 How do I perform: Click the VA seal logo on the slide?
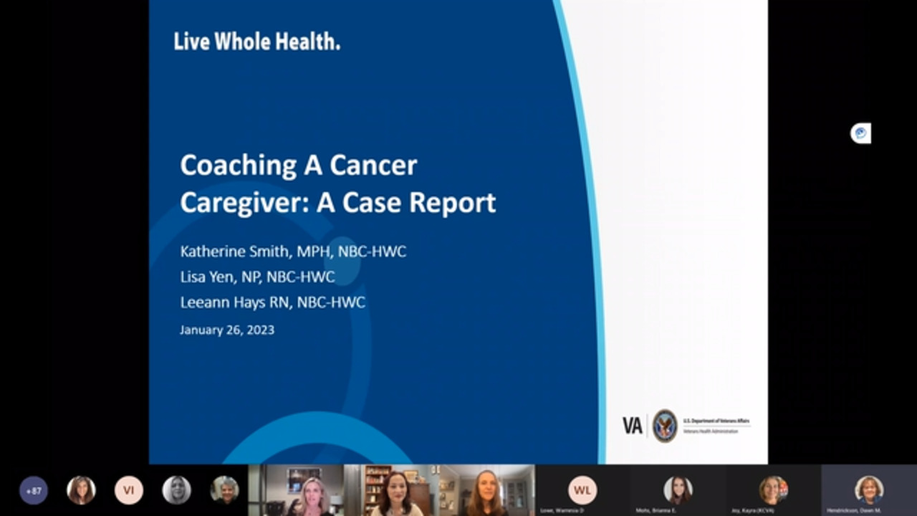(x=665, y=426)
